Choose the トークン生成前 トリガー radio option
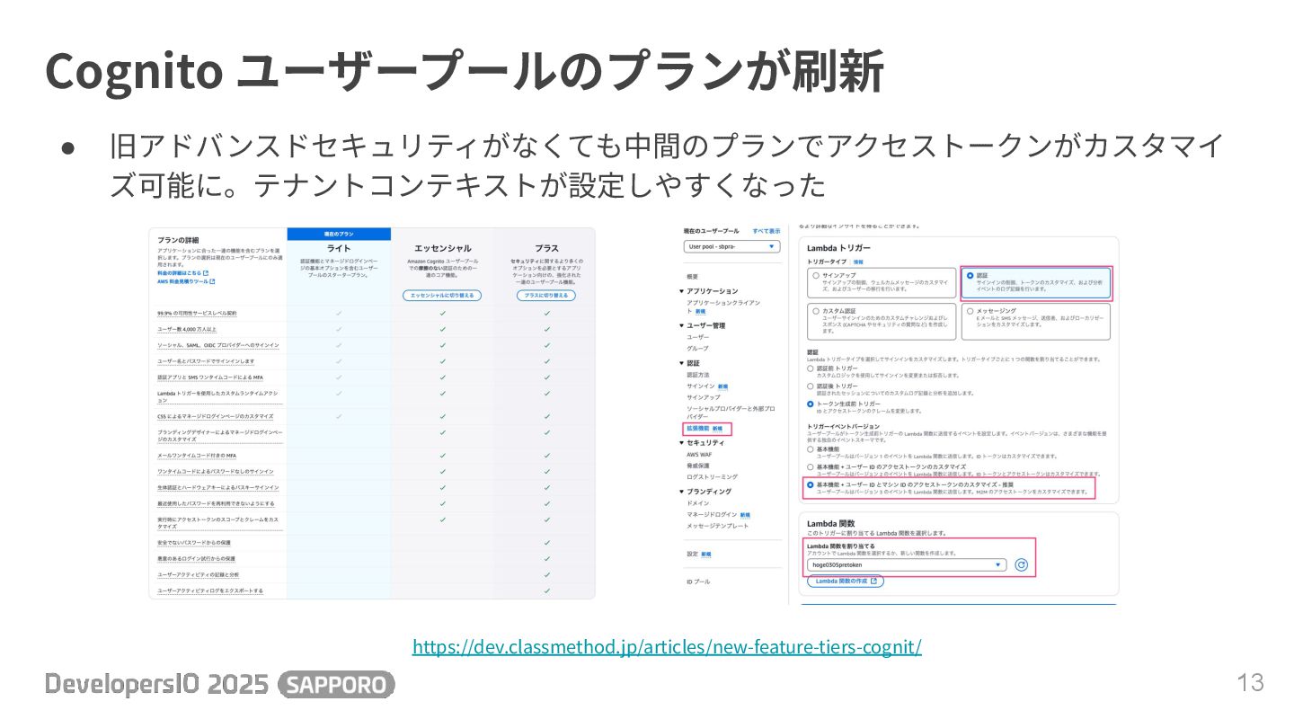Image resolution: width=1294 pixels, height=728 pixels. pos(811,404)
